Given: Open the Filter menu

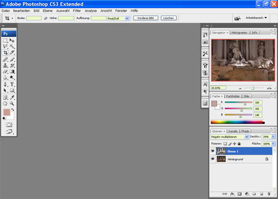Looking at the screenshot, I should click(77, 11).
